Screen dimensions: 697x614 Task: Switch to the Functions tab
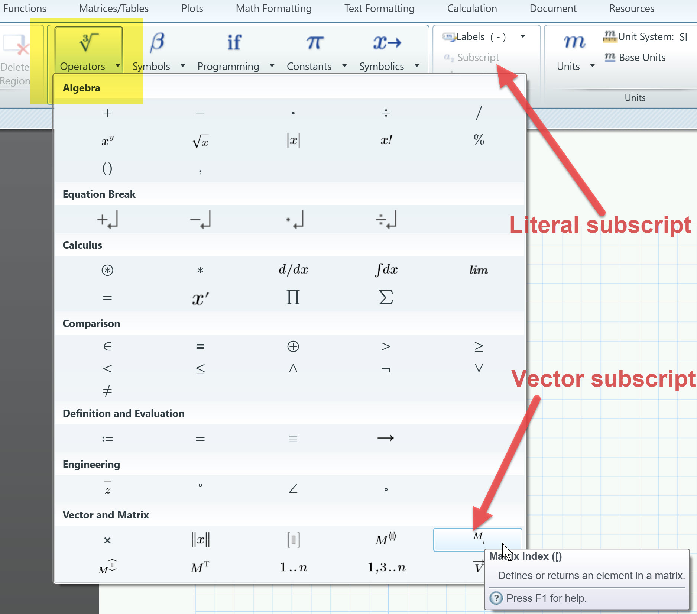(x=25, y=9)
